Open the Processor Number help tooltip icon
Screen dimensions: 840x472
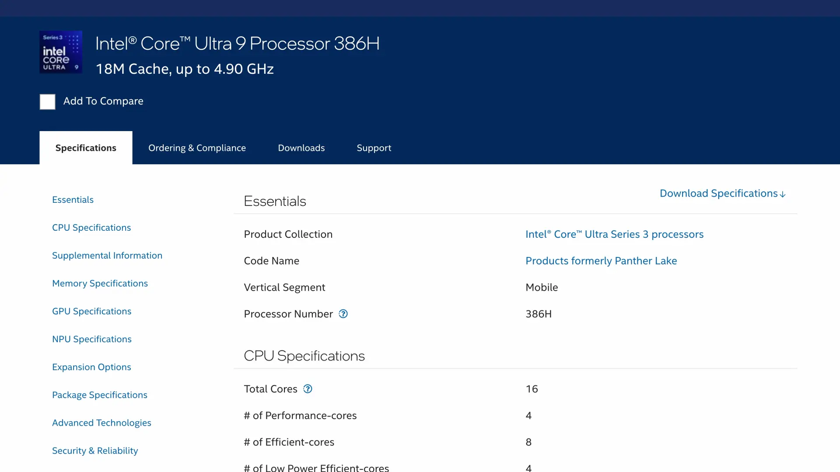tap(343, 314)
